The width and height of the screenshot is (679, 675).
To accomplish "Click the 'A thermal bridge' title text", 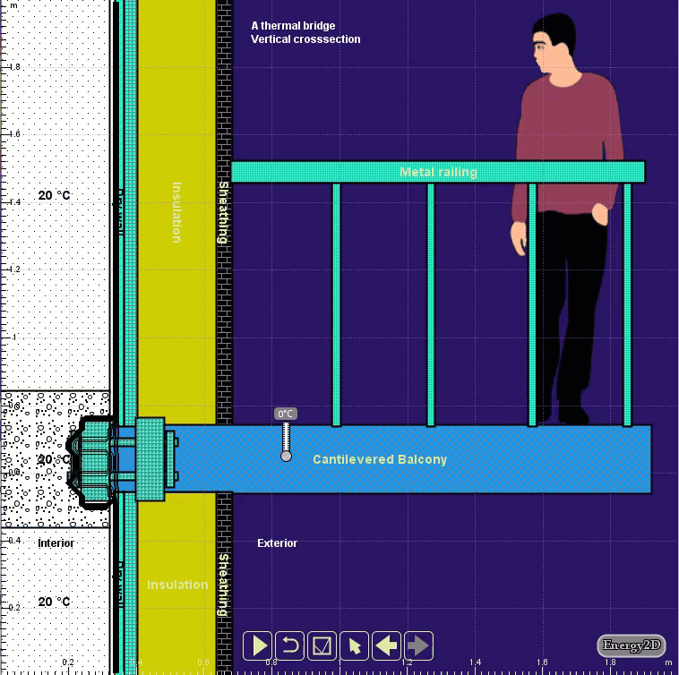I will click(x=293, y=26).
